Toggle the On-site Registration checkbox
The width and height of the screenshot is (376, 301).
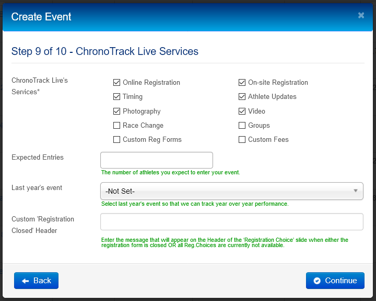242,83
